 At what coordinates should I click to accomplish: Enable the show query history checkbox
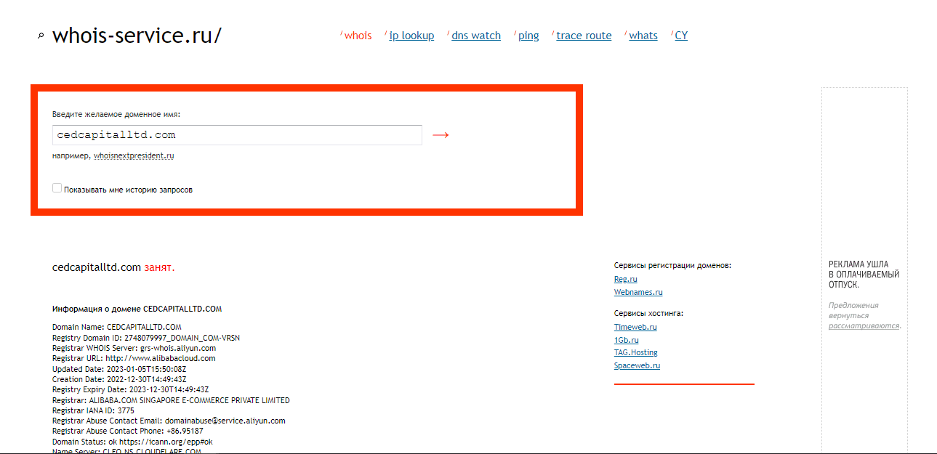coord(57,188)
